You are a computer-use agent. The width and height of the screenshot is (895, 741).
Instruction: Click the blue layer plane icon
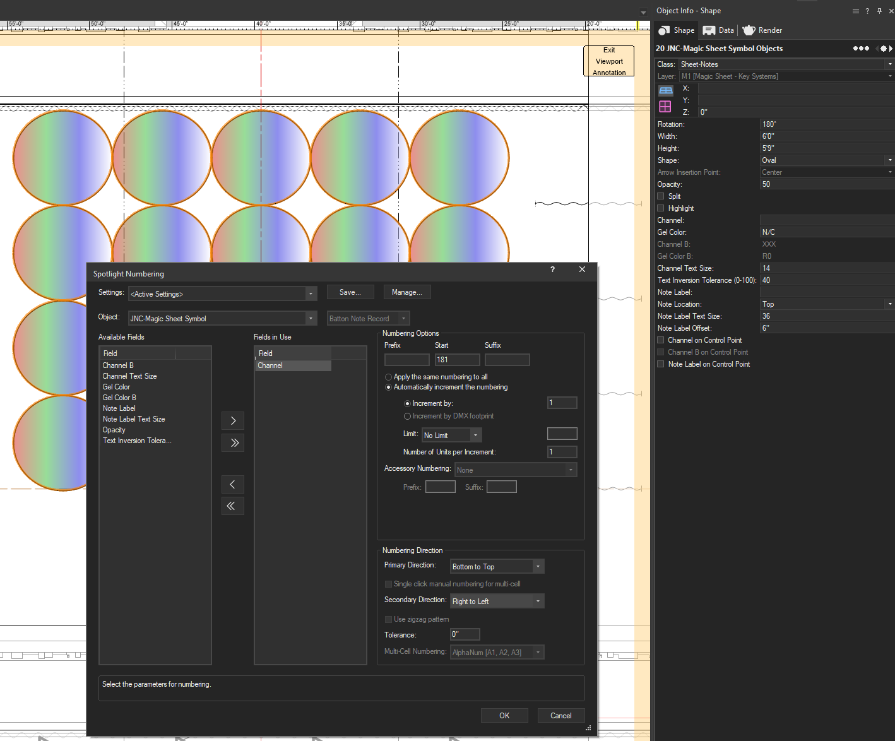pos(665,90)
